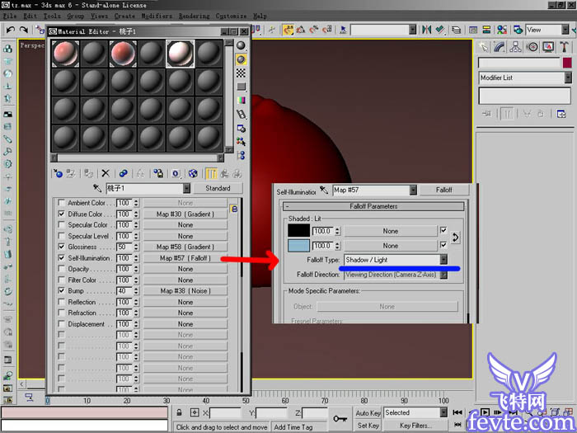The height and width of the screenshot is (433, 577).
Task: Click the swap colors arrow in Falloff Parameters
Action: point(456,238)
